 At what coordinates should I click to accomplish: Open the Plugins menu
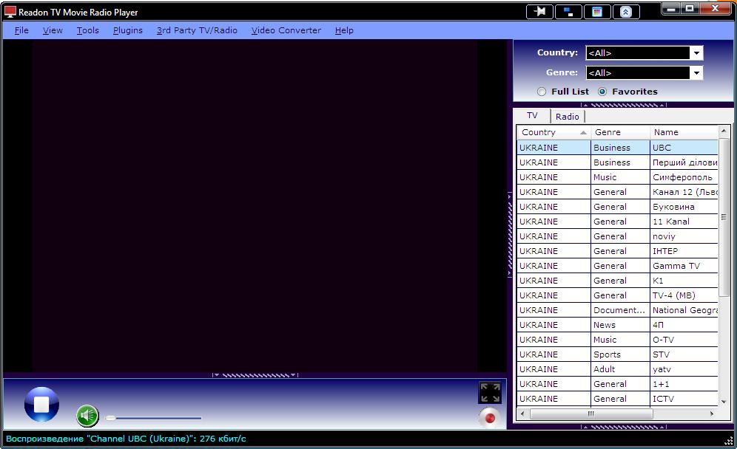pyautogui.click(x=127, y=30)
